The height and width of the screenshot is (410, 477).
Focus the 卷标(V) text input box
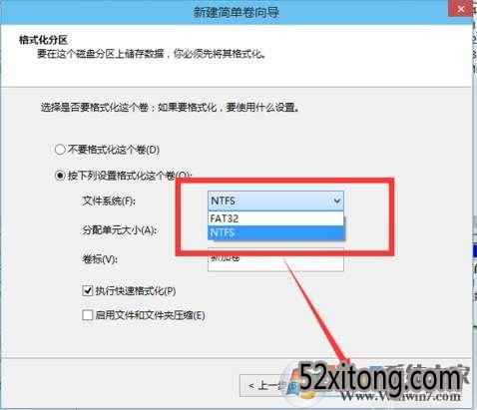(275, 259)
